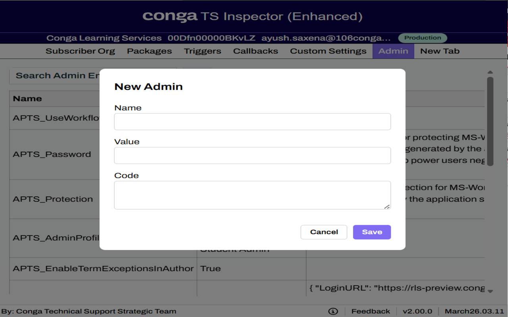Image resolution: width=508 pixels, height=317 pixels.
Task: Open the Feedback link
Action: [x=371, y=311]
